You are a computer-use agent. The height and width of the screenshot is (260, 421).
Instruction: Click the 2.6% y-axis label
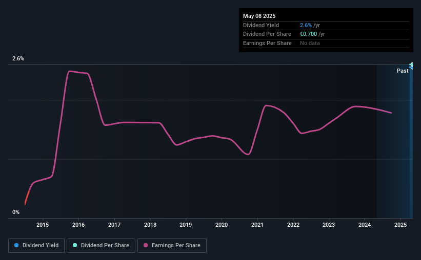click(18, 59)
